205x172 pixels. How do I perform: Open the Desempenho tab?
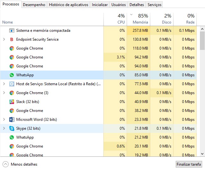34,5
